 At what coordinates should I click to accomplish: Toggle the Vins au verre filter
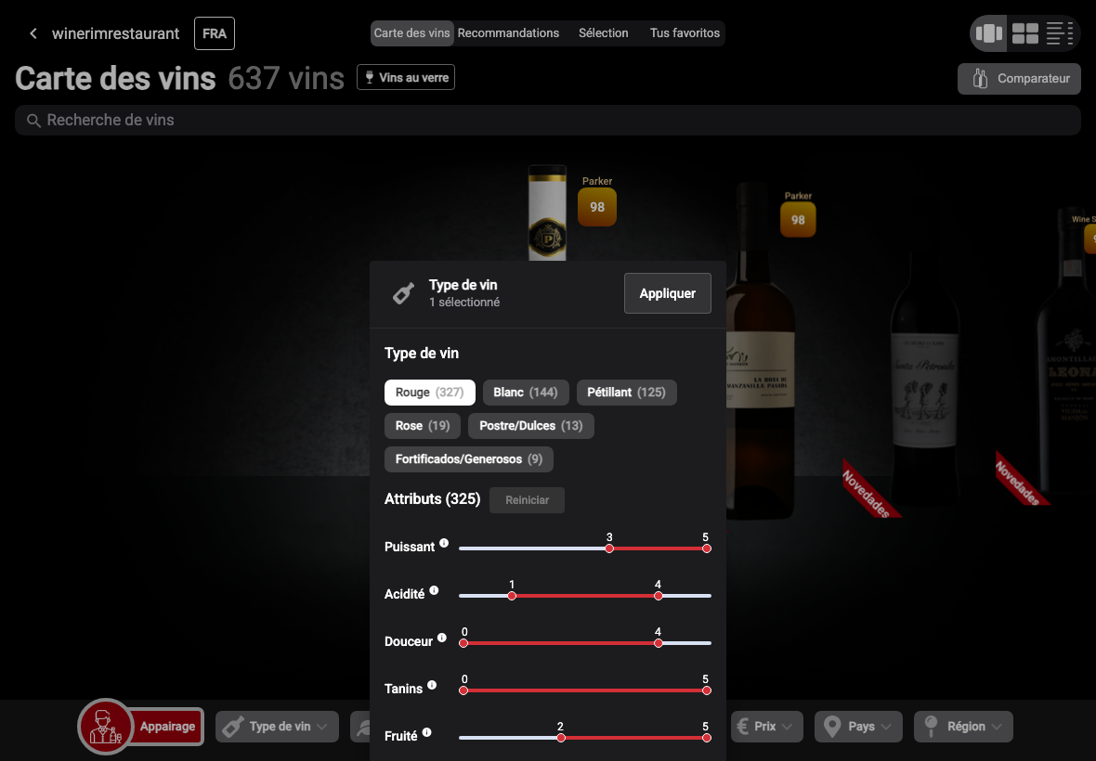point(405,78)
